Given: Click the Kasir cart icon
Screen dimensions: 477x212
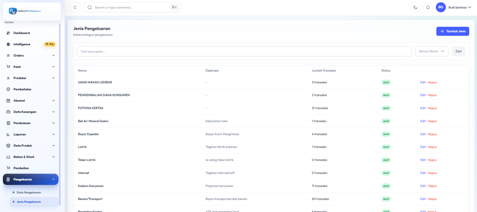Looking at the screenshot, I should coord(8,67).
